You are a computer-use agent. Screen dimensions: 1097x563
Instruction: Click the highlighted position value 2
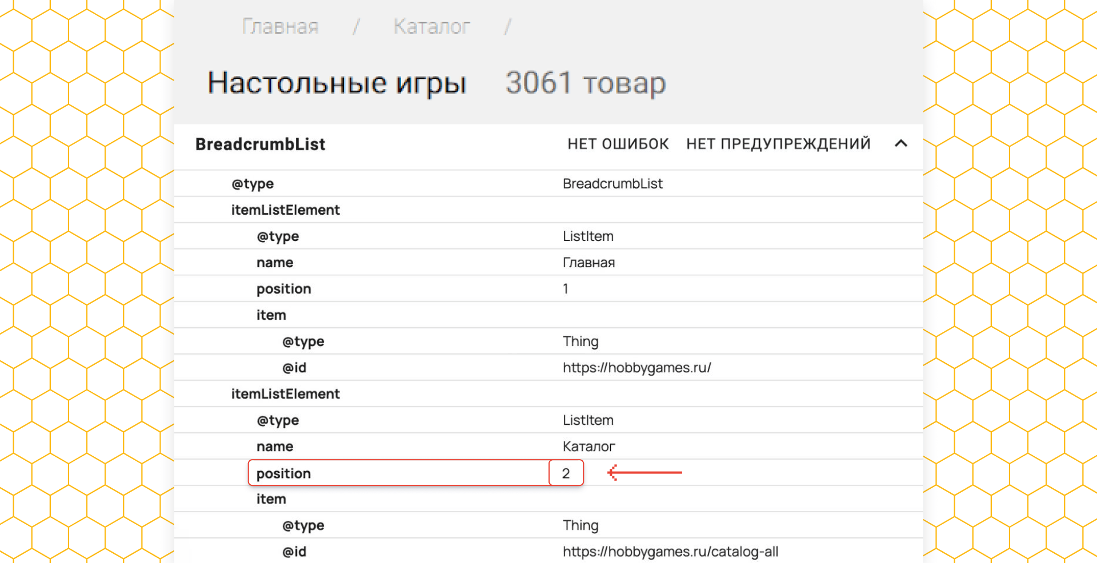(566, 473)
